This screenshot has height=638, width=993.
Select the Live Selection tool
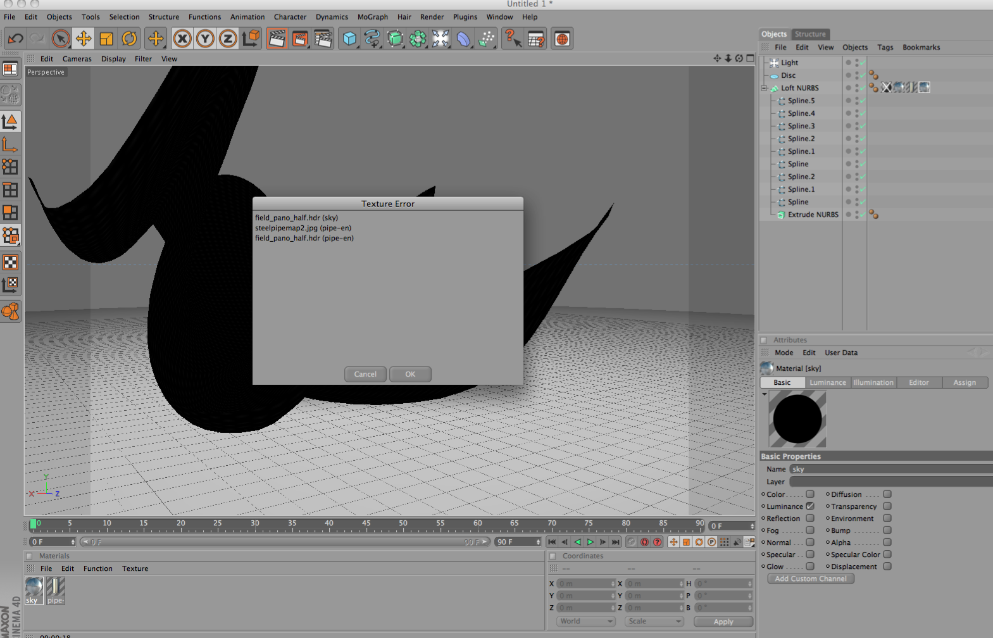[61, 39]
